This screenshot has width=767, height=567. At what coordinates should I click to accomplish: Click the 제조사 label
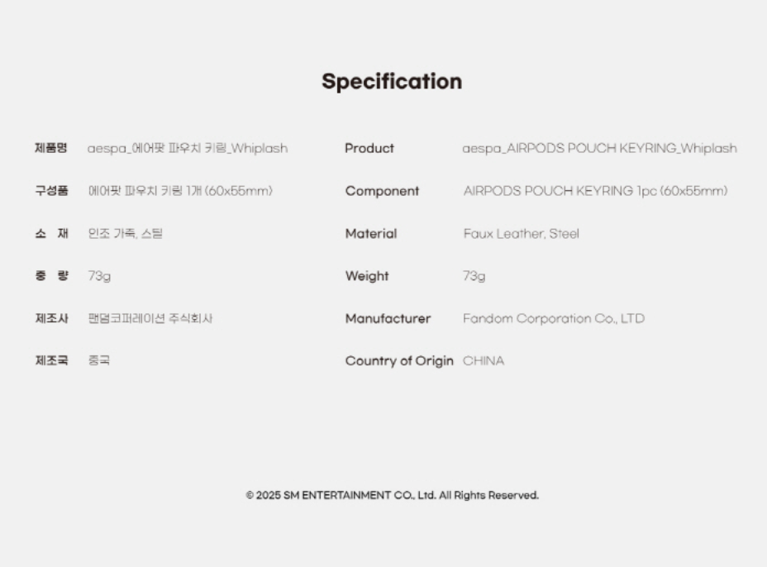tap(50, 318)
